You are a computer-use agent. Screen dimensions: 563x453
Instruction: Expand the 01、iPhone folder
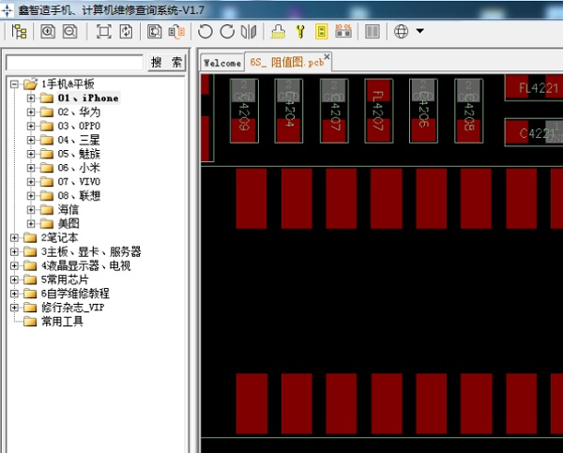(x=31, y=98)
